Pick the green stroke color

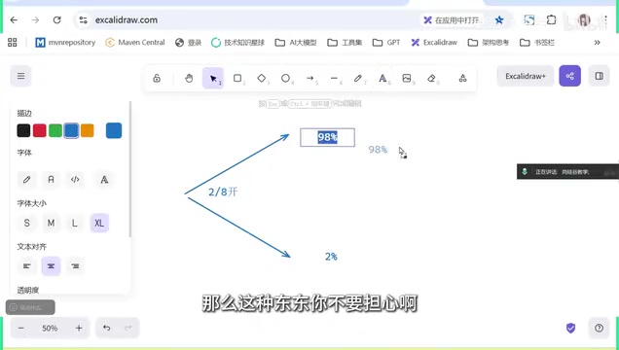[x=55, y=130]
